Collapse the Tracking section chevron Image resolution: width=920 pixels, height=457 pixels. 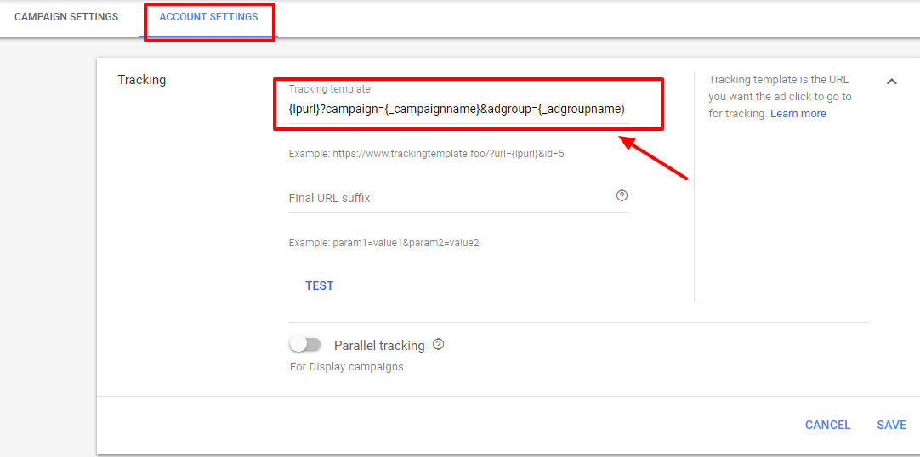(x=891, y=82)
